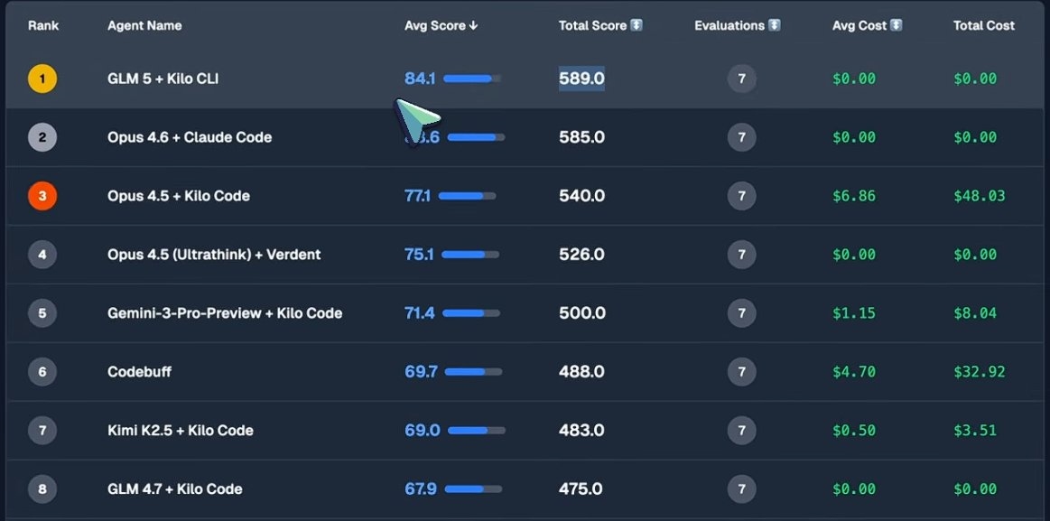Click the score bar for Opus 4.5 + Kilo Code
The height and width of the screenshot is (521, 1050).
pyautogui.click(x=466, y=196)
